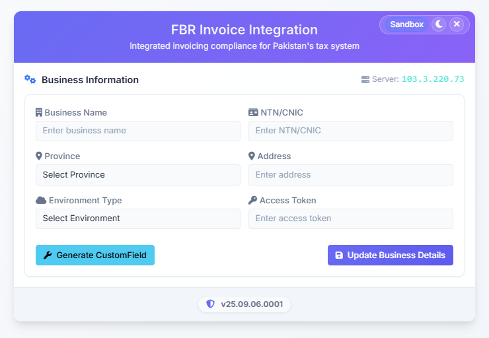The width and height of the screenshot is (489, 338).
Task: Click the map pin icon beside Province
Action: (x=39, y=156)
